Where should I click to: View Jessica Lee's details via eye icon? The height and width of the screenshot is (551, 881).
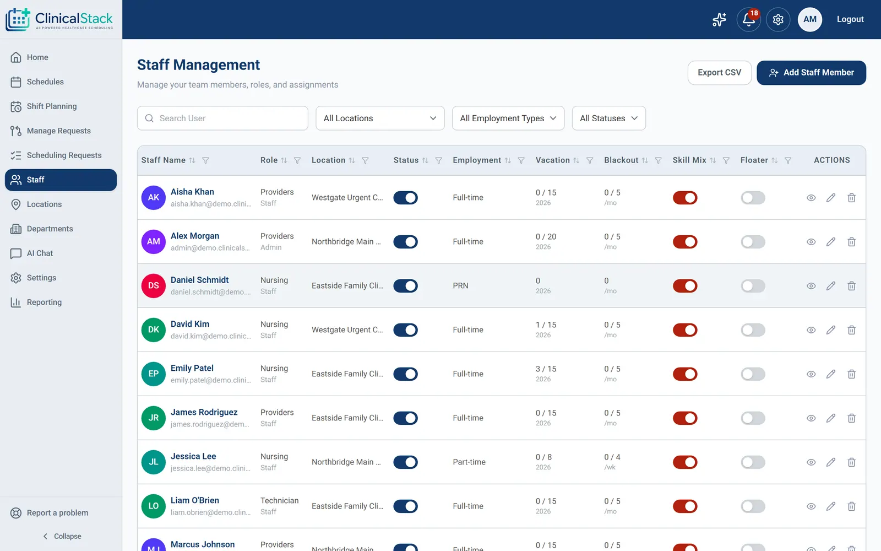(811, 462)
